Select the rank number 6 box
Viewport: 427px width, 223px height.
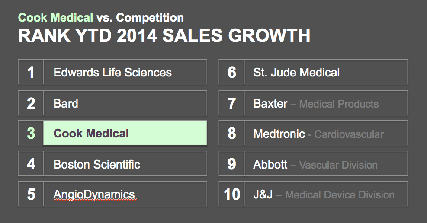tap(232, 72)
